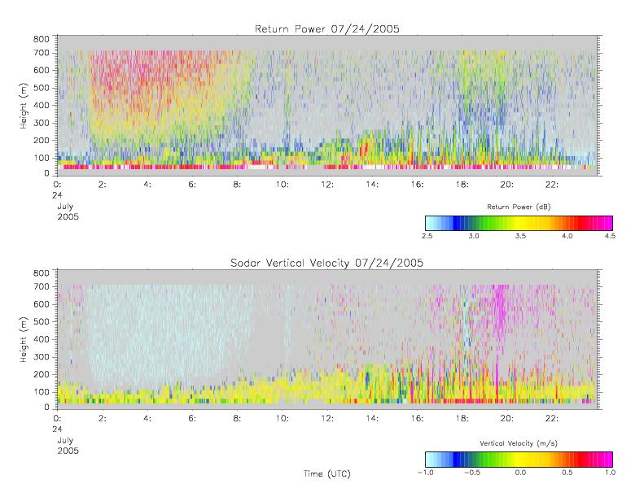Screen dimensions: 644x497
Task: Click the Vertical Velocity rainbow colorbar
Action: pyautogui.click(x=519, y=460)
